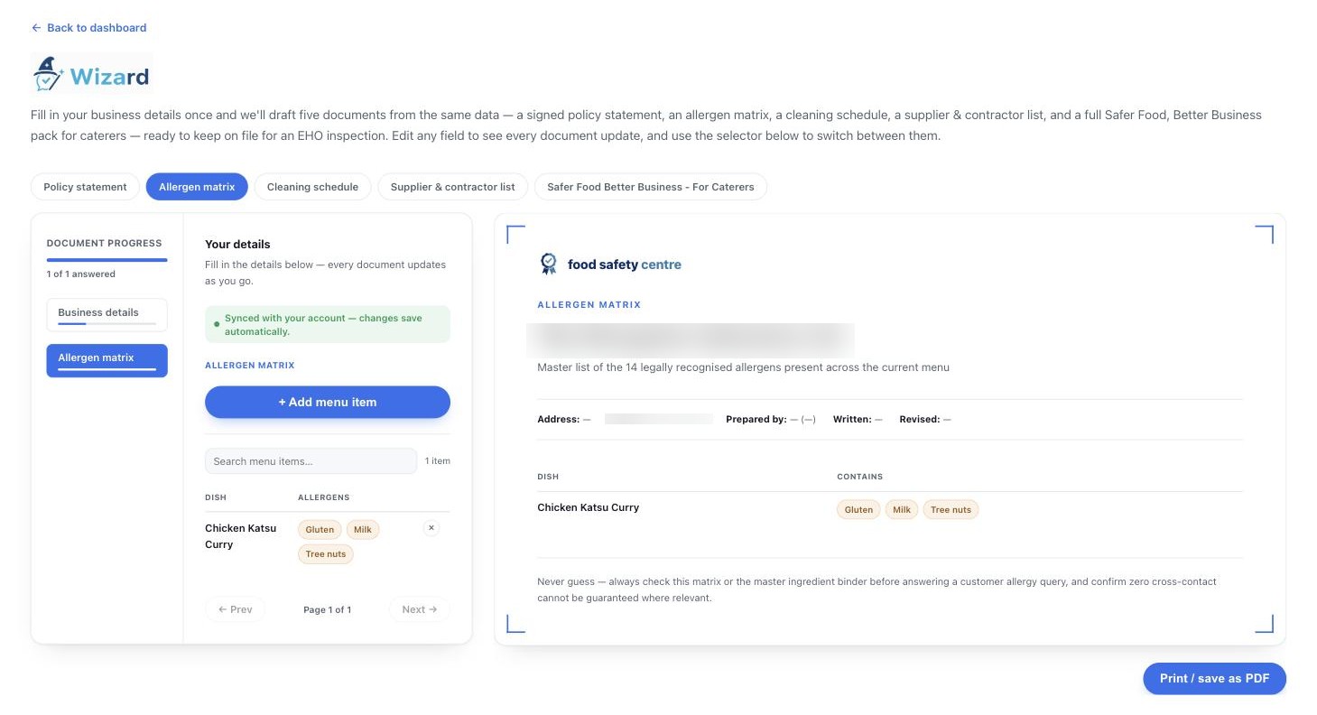
Task: Click the 1 of 1 answered text
Action: 81,274
